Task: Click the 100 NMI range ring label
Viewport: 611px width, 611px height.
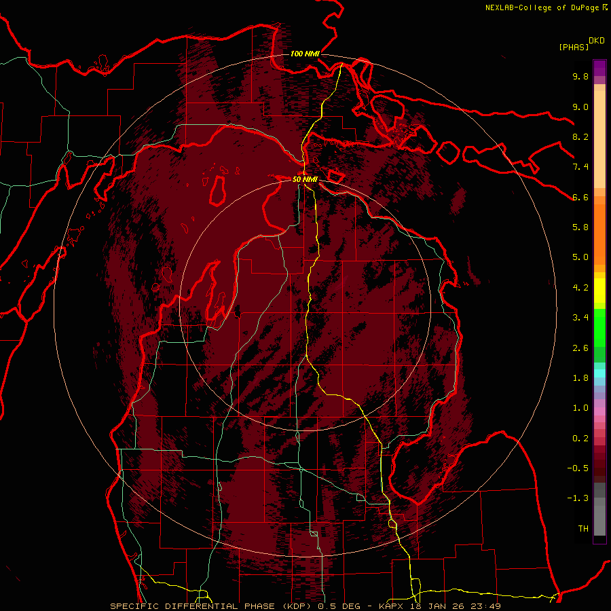Action: pyautogui.click(x=305, y=54)
